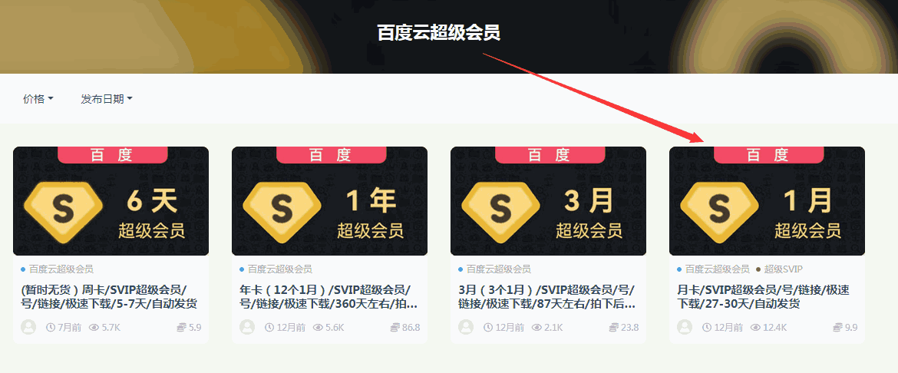Image resolution: width=898 pixels, height=373 pixels.
Task: Click the 月卡 27-30天 product title link
Action: pos(763,297)
